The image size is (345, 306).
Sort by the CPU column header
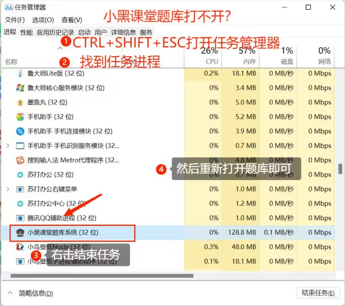pos(203,56)
